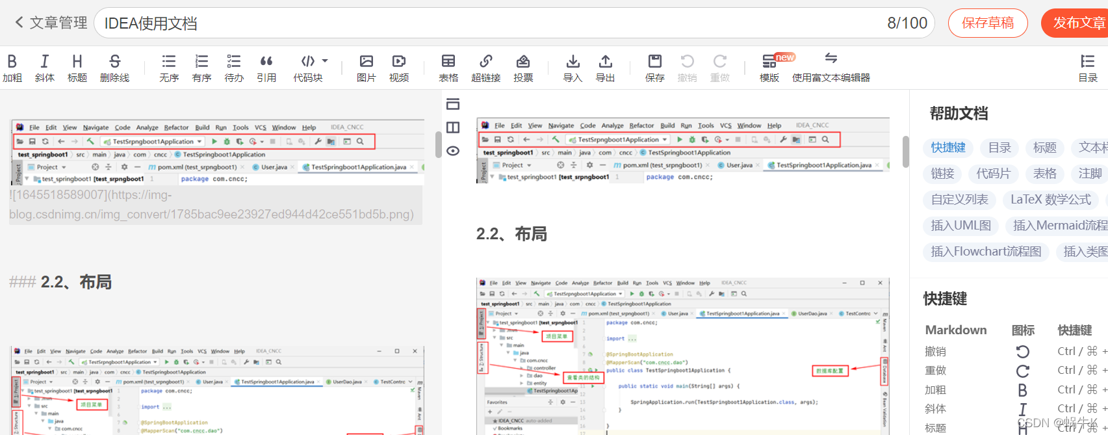
Task: Edit the article title field
Action: pos(514,23)
